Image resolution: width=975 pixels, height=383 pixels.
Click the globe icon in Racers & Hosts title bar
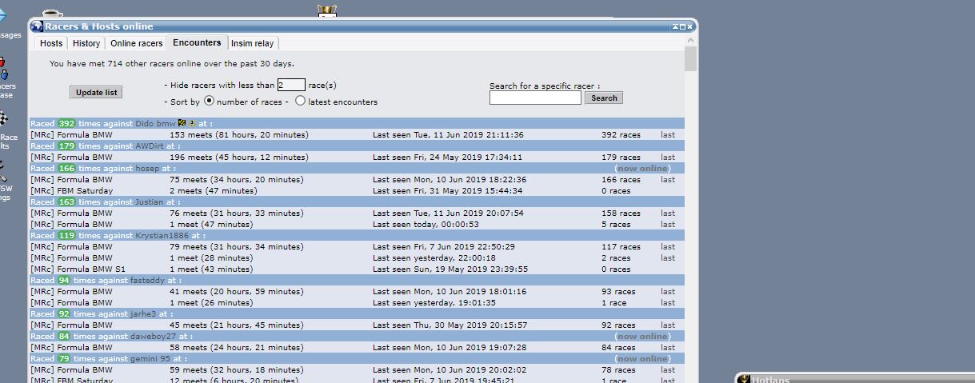point(38,26)
